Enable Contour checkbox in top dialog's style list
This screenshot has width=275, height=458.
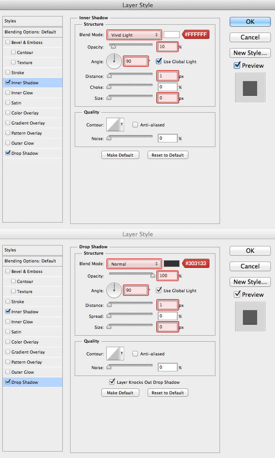click(x=13, y=52)
